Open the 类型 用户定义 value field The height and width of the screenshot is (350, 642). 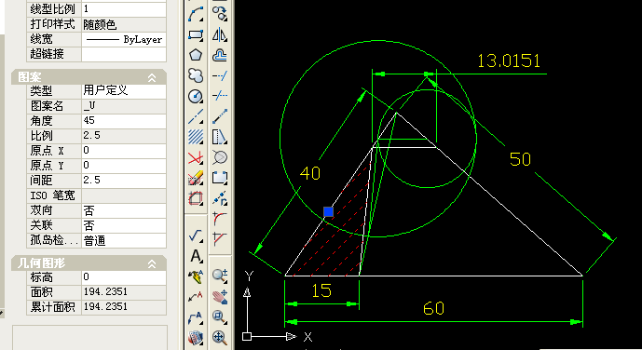tap(124, 91)
